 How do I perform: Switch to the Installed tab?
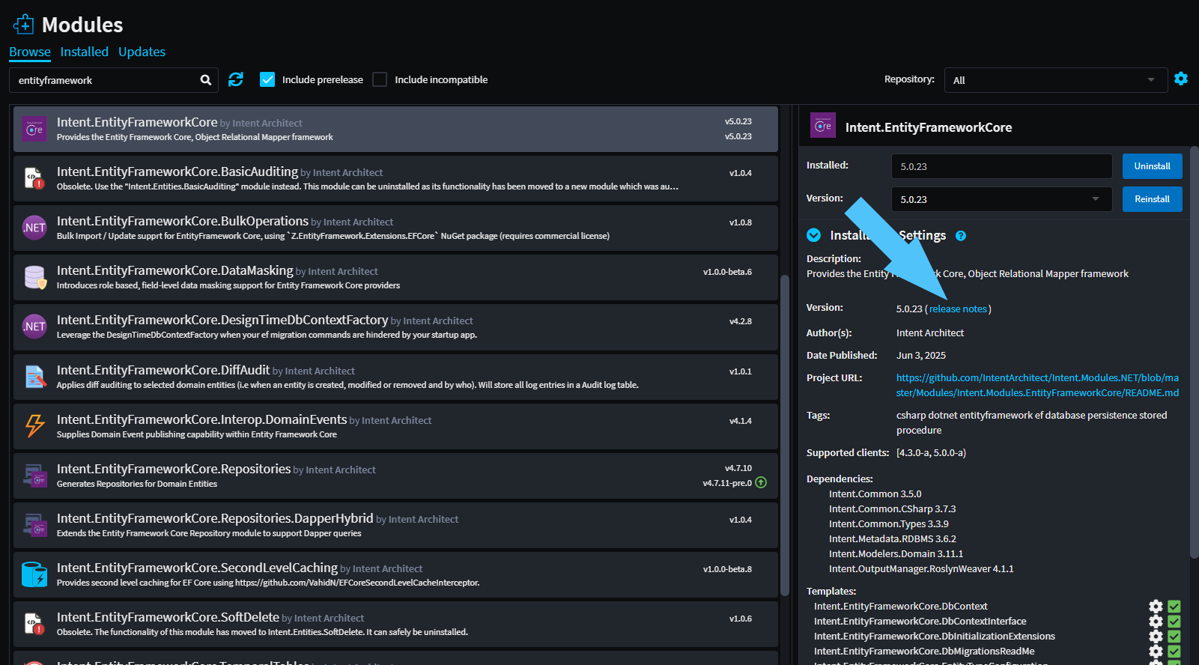click(x=84, y=52)
